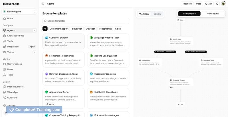Filter templates by Outreach
The width and height of the screenshot is (228, 117).
tap(91, 29)
